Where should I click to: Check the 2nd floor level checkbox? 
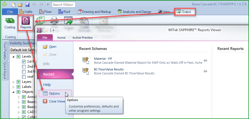[x=24, y=67]
